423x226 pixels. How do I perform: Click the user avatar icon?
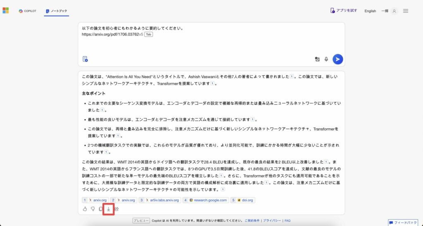click(394, 11)
